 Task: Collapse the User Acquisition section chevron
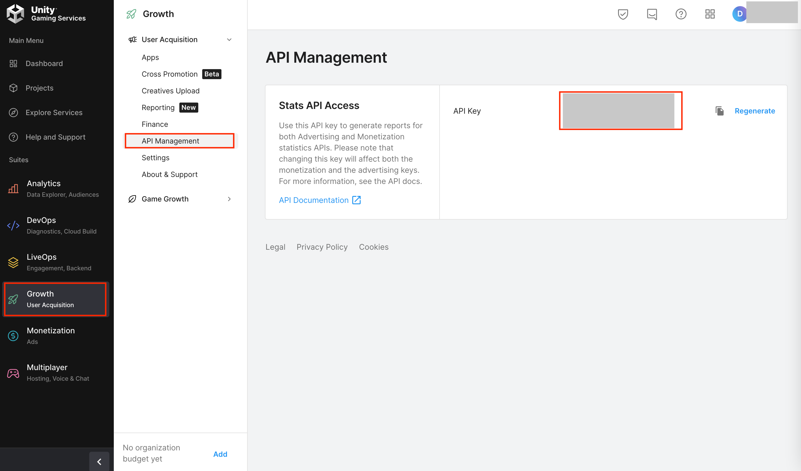click(229, 40)
